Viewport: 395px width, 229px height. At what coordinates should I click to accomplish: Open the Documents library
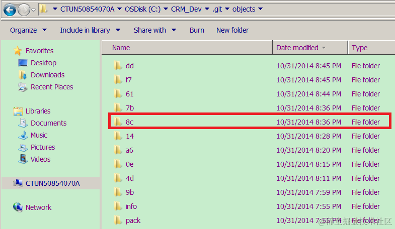[49, 123]
